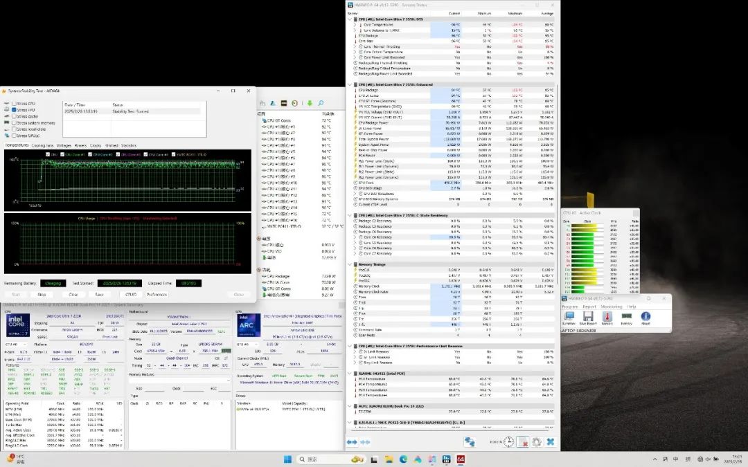Click the network monitors icon in HWiNFO sensors
Screen dimensions: 748x467
(x=470, y=442)
